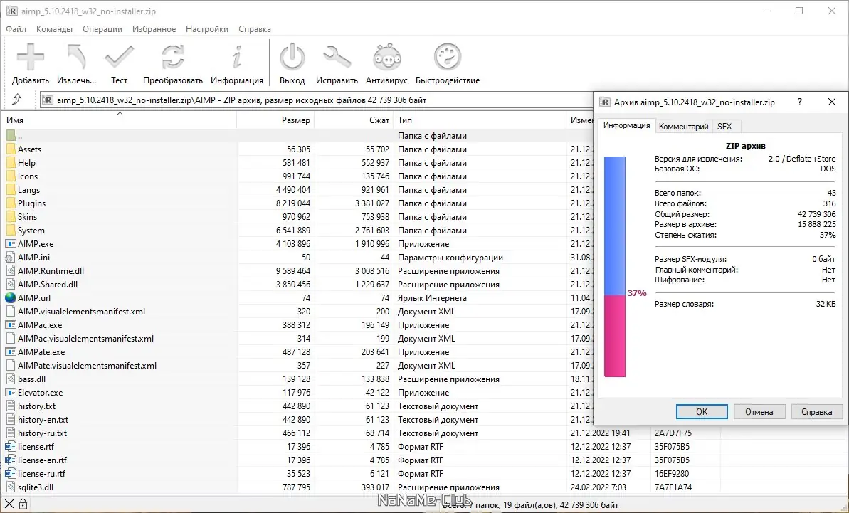Open the Информация toolbar icon
This screenshot has height=513, width=849.
tap(236, 58)
